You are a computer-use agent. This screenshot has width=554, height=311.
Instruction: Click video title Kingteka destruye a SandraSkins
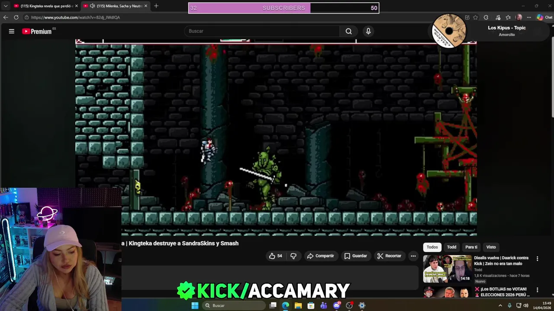(184, 243)
